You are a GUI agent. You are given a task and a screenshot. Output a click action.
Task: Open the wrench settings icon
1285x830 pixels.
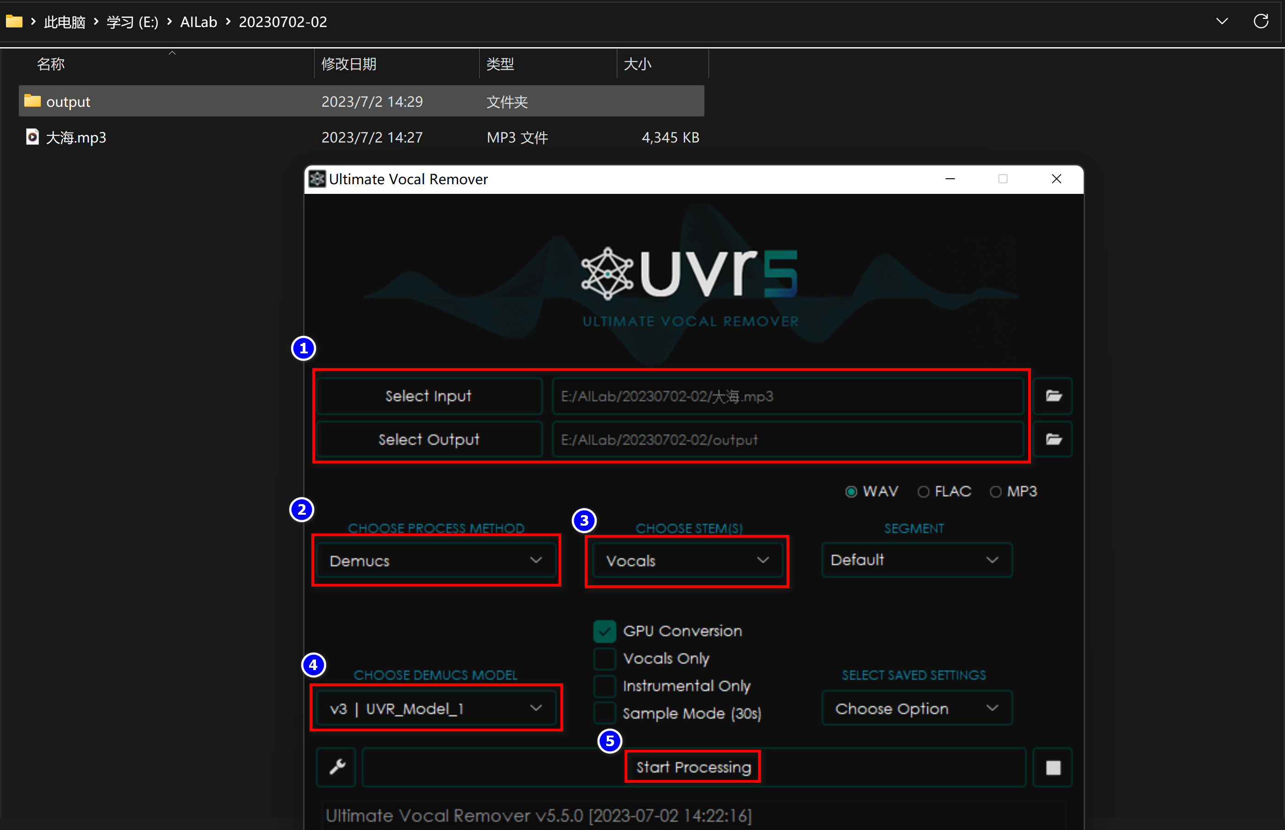point(337,766)
